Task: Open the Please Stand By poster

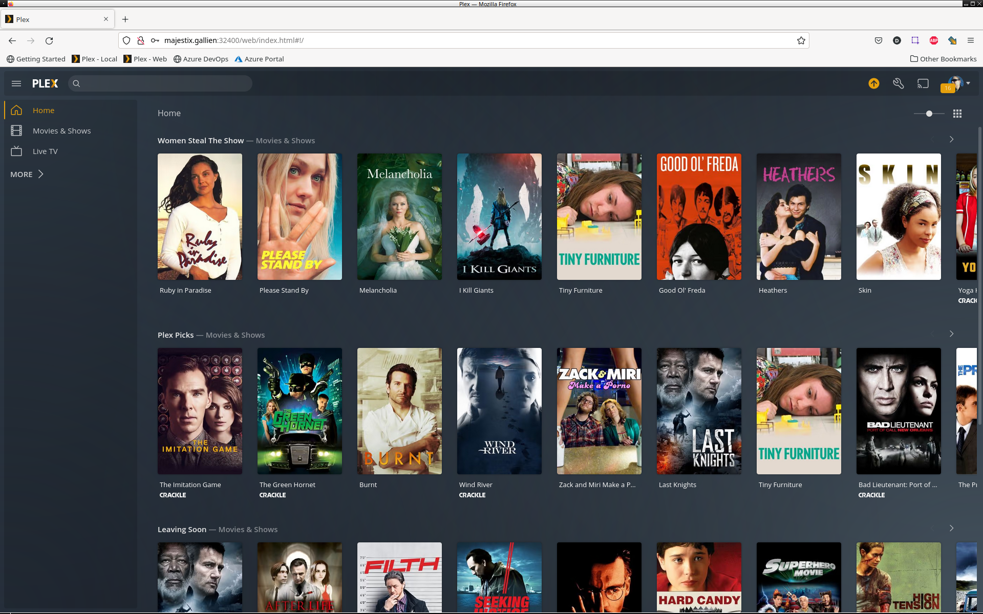Action: [300, 216]
